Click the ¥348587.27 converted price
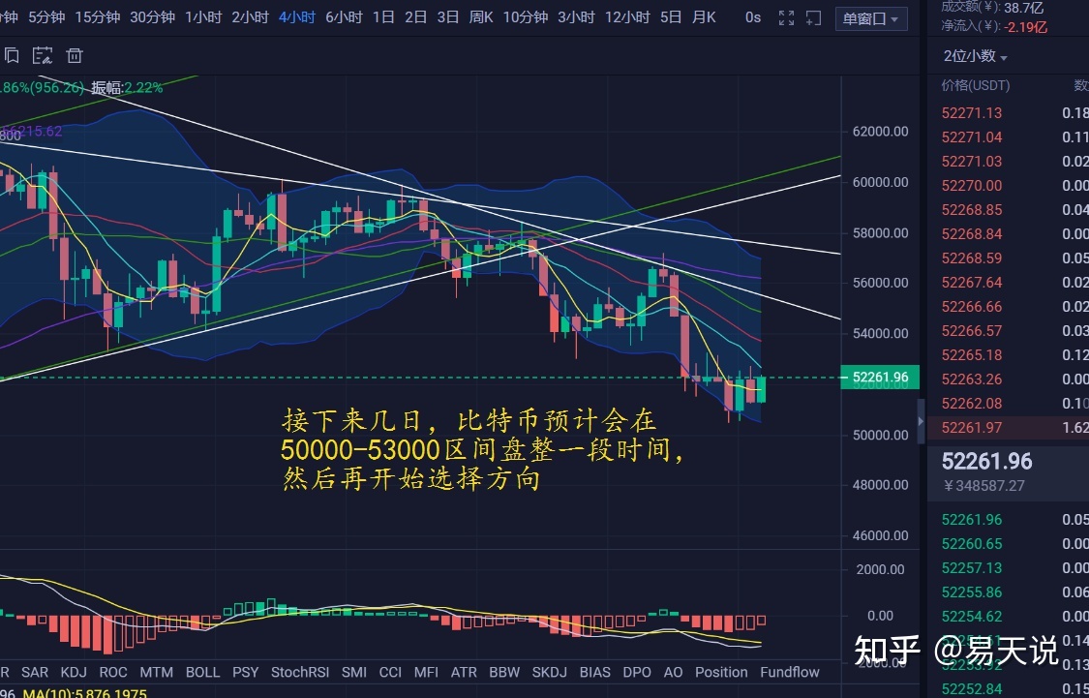 pyautogui.click(x=983, y=485)
